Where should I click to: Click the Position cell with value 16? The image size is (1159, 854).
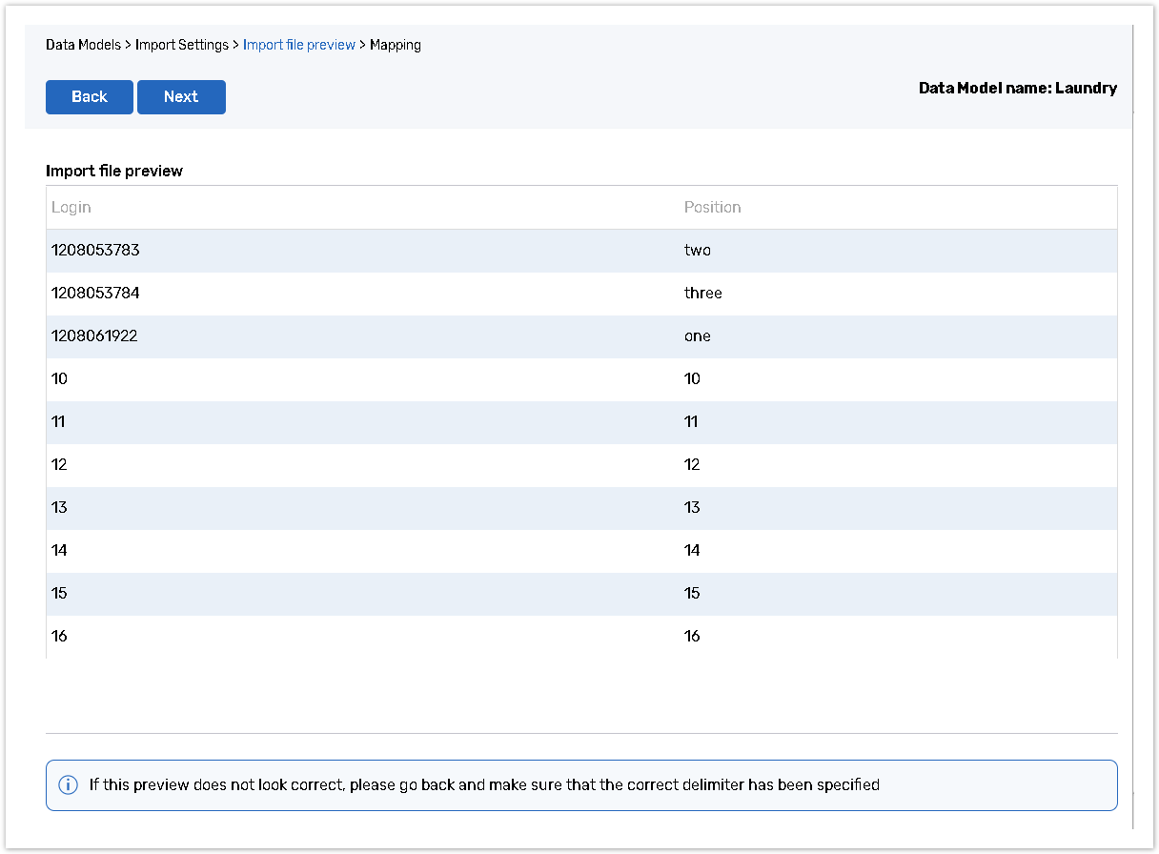pos(692,637)
